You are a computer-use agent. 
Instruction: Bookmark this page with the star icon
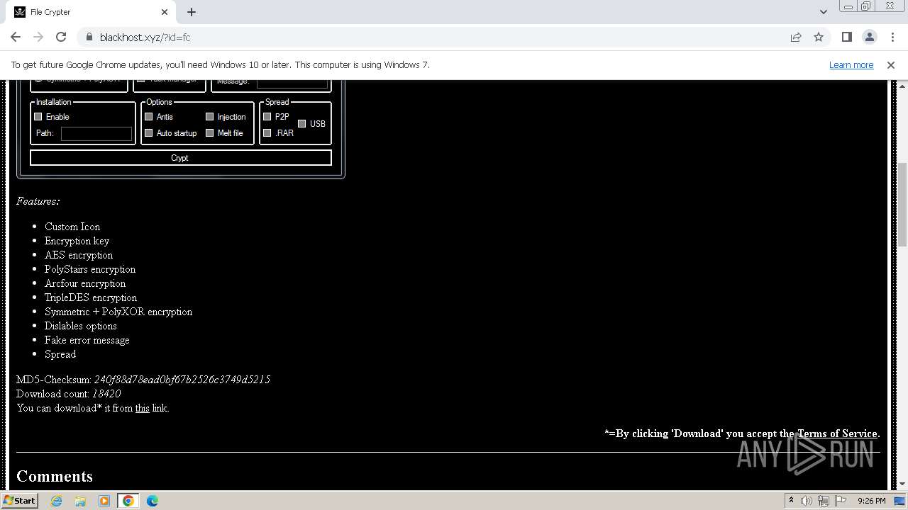click(819, 37)
